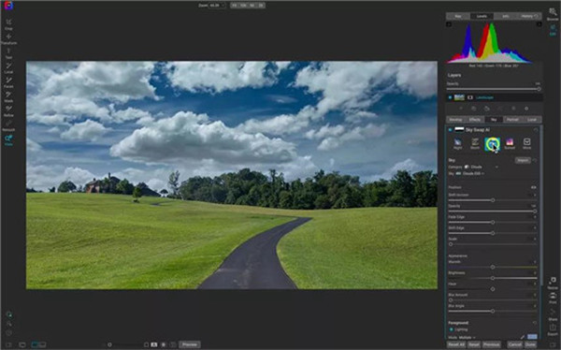Click the Landscape layer mask icon
The width and height of the screenshot is (561, 350).
point(470,97)
